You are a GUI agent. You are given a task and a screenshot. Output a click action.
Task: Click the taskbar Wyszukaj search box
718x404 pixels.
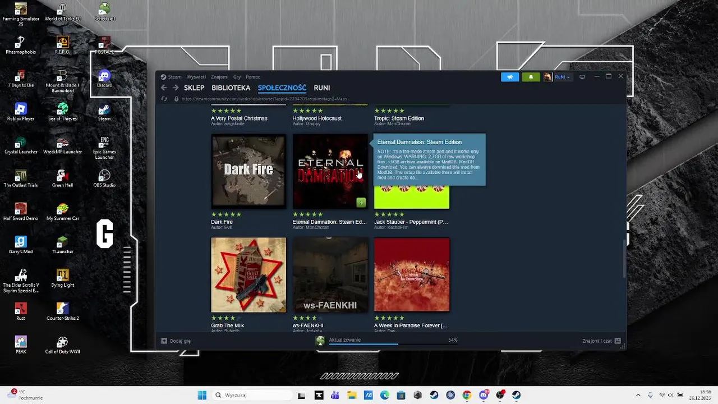pos(252,395)
